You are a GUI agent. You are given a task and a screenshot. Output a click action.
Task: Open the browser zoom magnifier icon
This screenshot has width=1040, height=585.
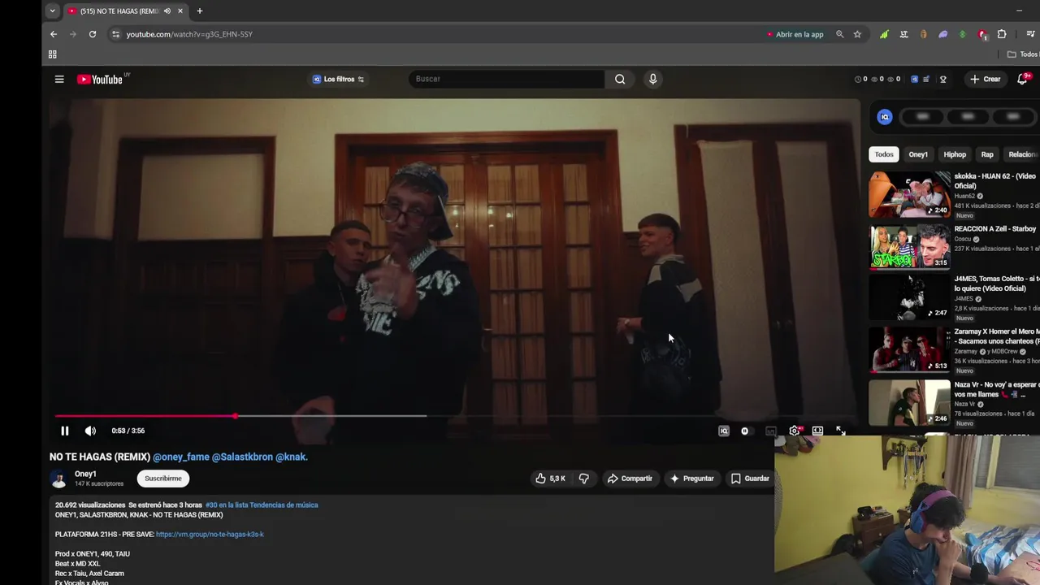coord(839,34)
